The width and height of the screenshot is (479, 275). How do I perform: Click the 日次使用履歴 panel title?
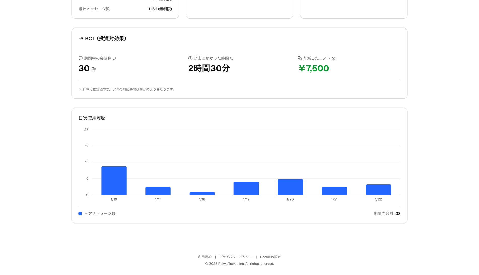[x=92, y=118]
